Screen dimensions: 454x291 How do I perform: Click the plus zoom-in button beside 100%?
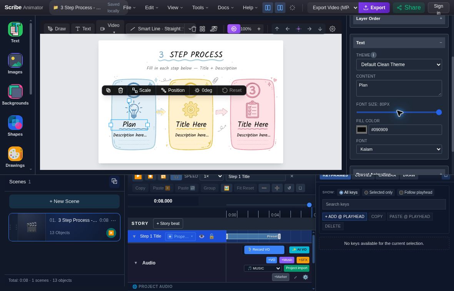coord(259,28)
